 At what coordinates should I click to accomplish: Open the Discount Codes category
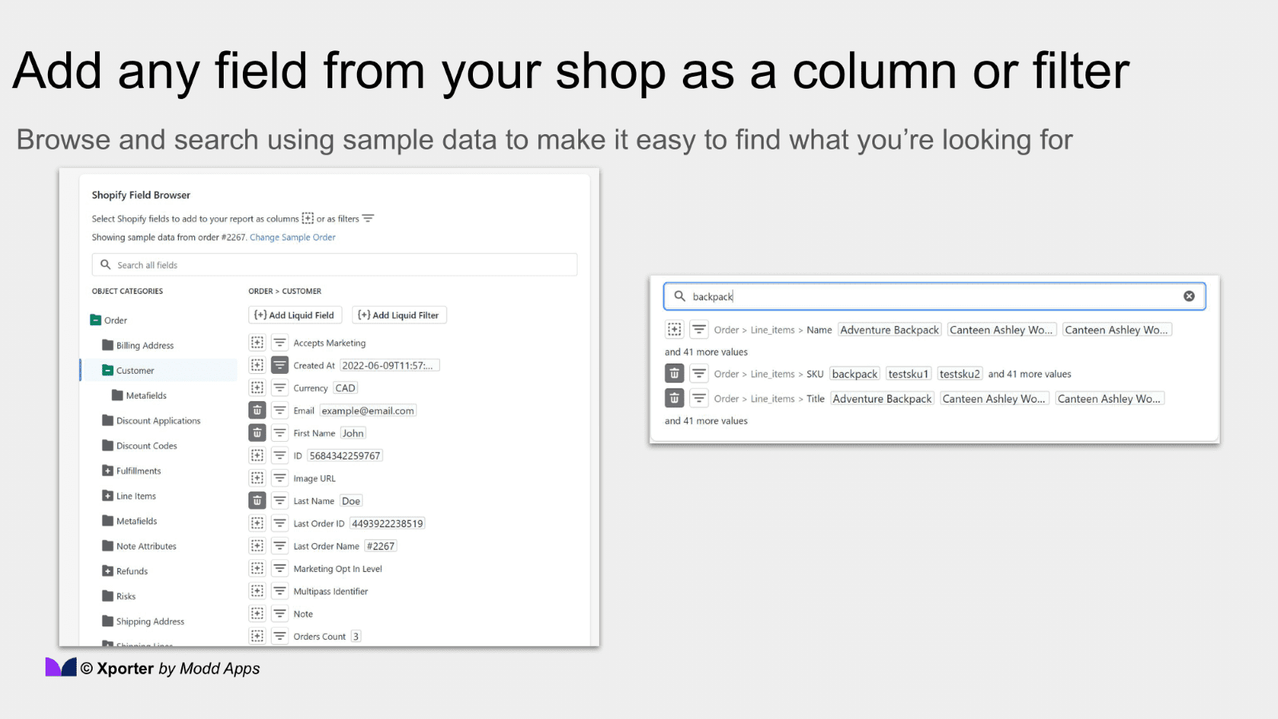tap(148, 446)
